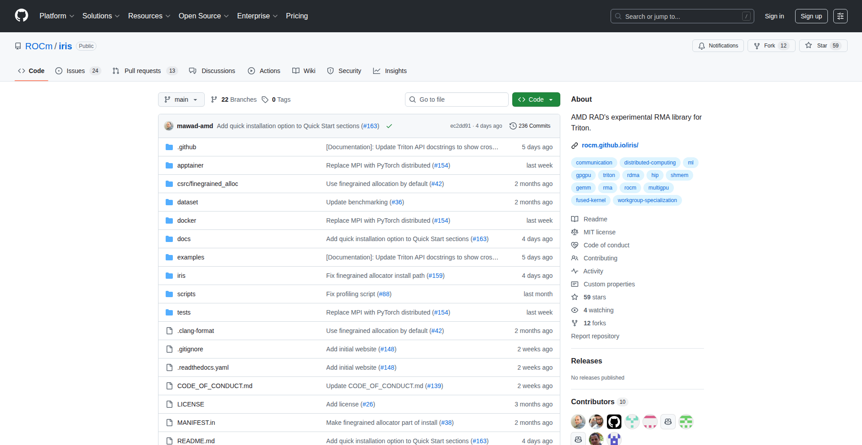Open the ROCm organization link
Image resolution: width=862 pixels, height=445 pixels.
pos(39,46)
